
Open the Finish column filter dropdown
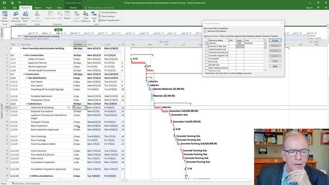coord(119,45)
